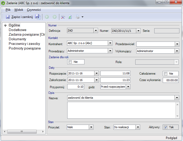Open Pracownicy i zasoby section
183x141 pixels.
(x=24, y=44)
